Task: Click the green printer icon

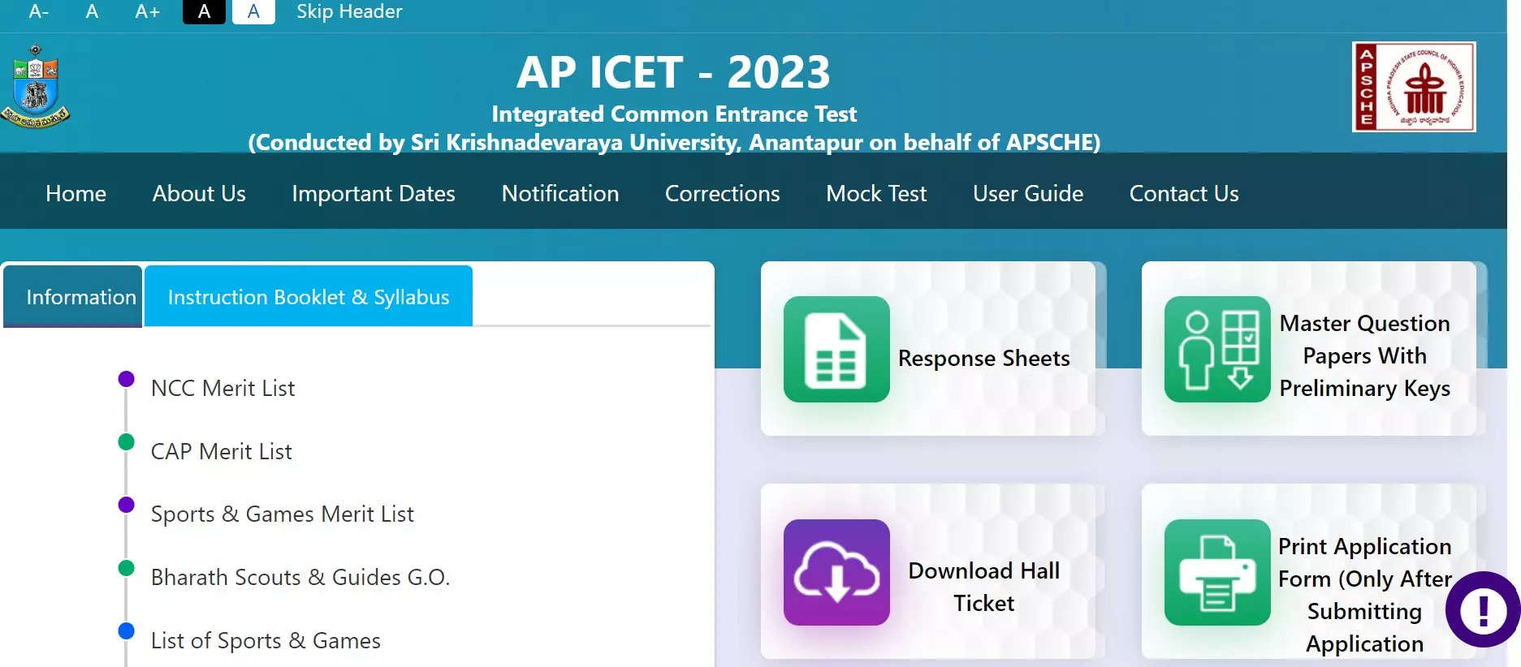Action: pos(1217,572)
